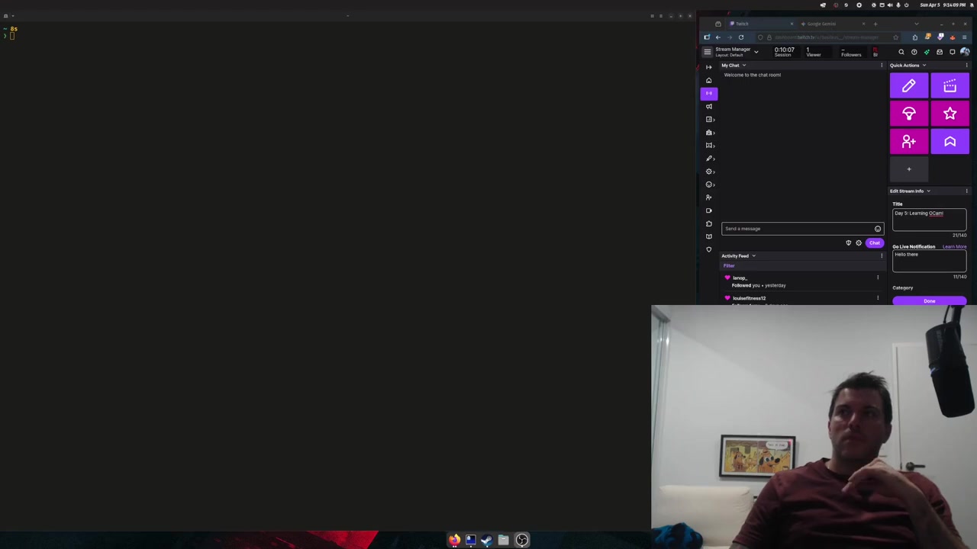Open the Home icon in Twitch sidebar

pos(708,80)
